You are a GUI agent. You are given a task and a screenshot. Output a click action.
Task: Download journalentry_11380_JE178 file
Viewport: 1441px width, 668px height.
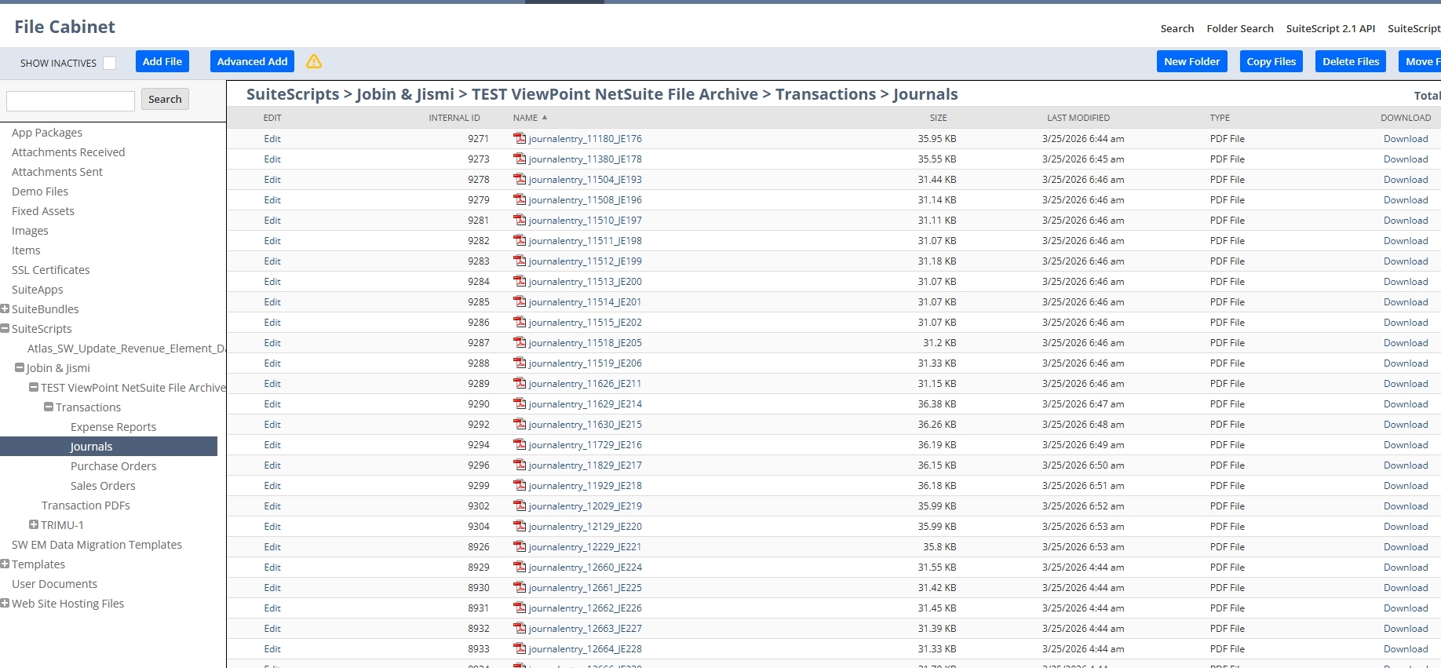click(1405, 159)
